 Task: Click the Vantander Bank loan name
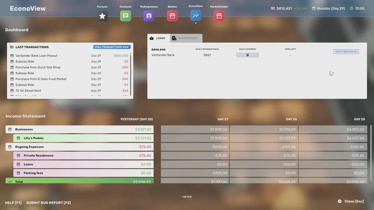point(163,55)
